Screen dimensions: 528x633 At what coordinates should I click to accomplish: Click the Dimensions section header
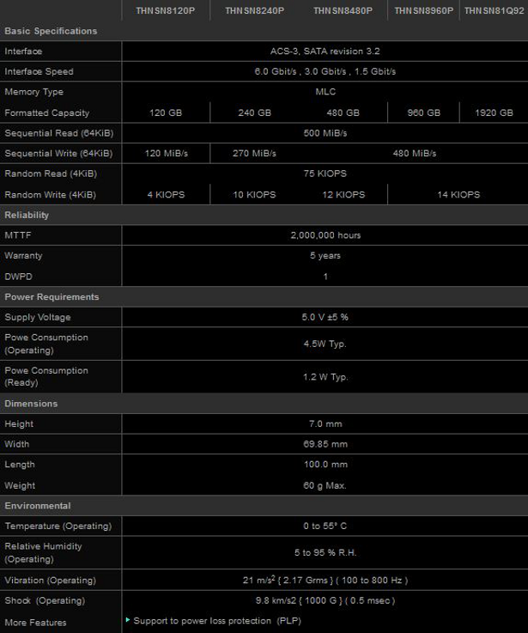tap(31, 403)
